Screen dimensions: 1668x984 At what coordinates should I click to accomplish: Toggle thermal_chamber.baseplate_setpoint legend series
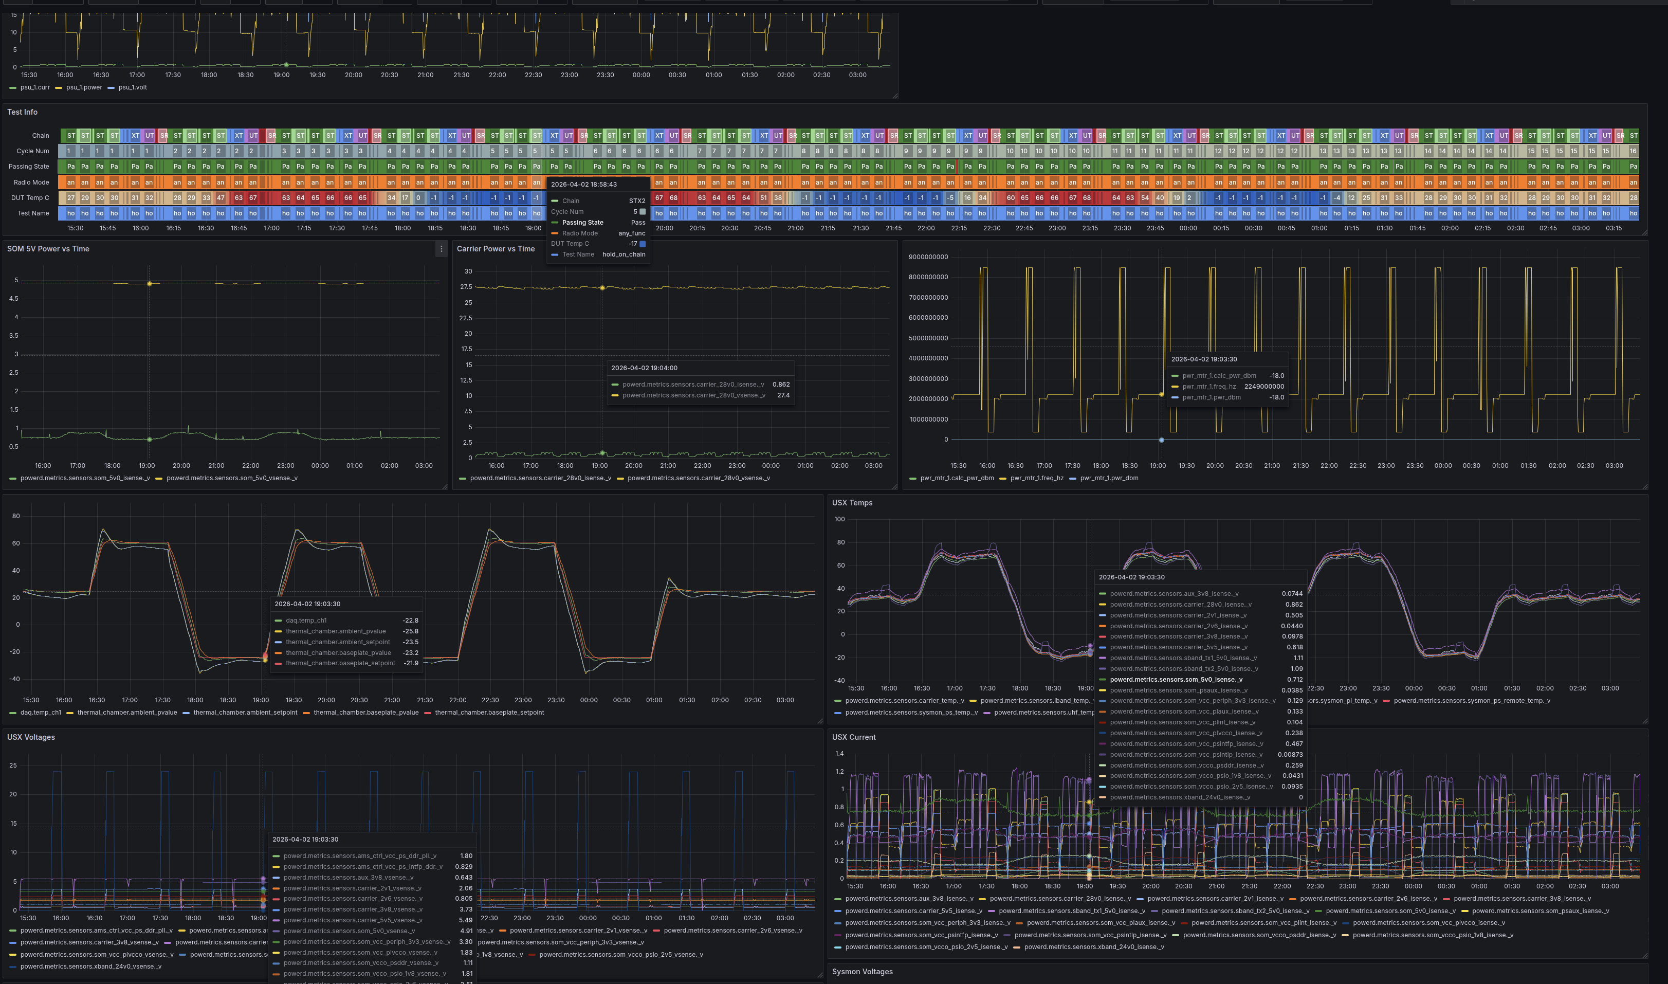click(x=489, y=713)
